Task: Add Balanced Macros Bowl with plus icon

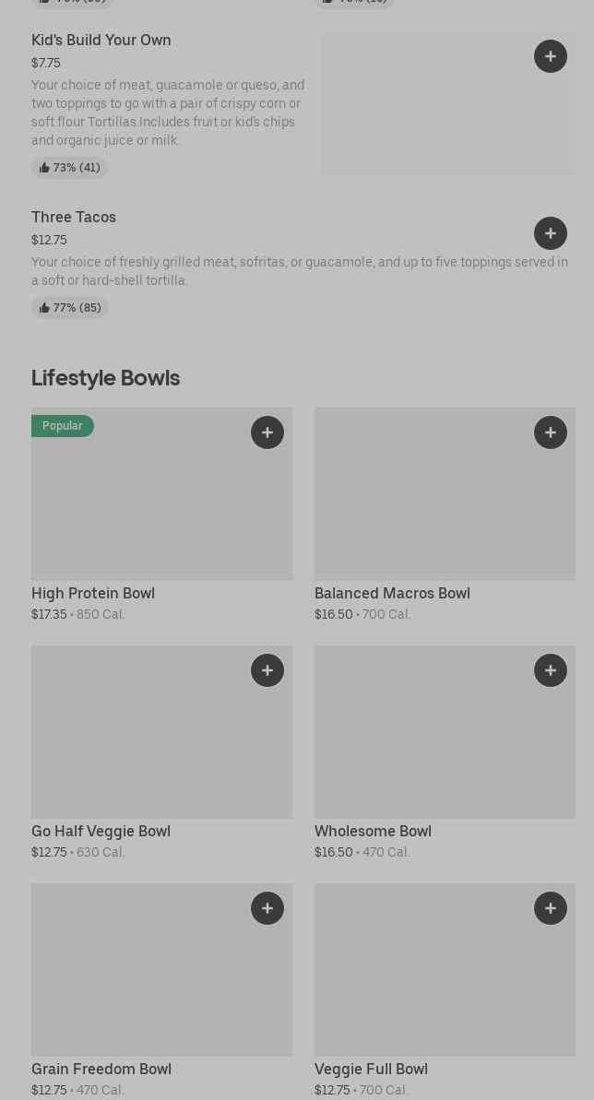Action: (550, 432)
